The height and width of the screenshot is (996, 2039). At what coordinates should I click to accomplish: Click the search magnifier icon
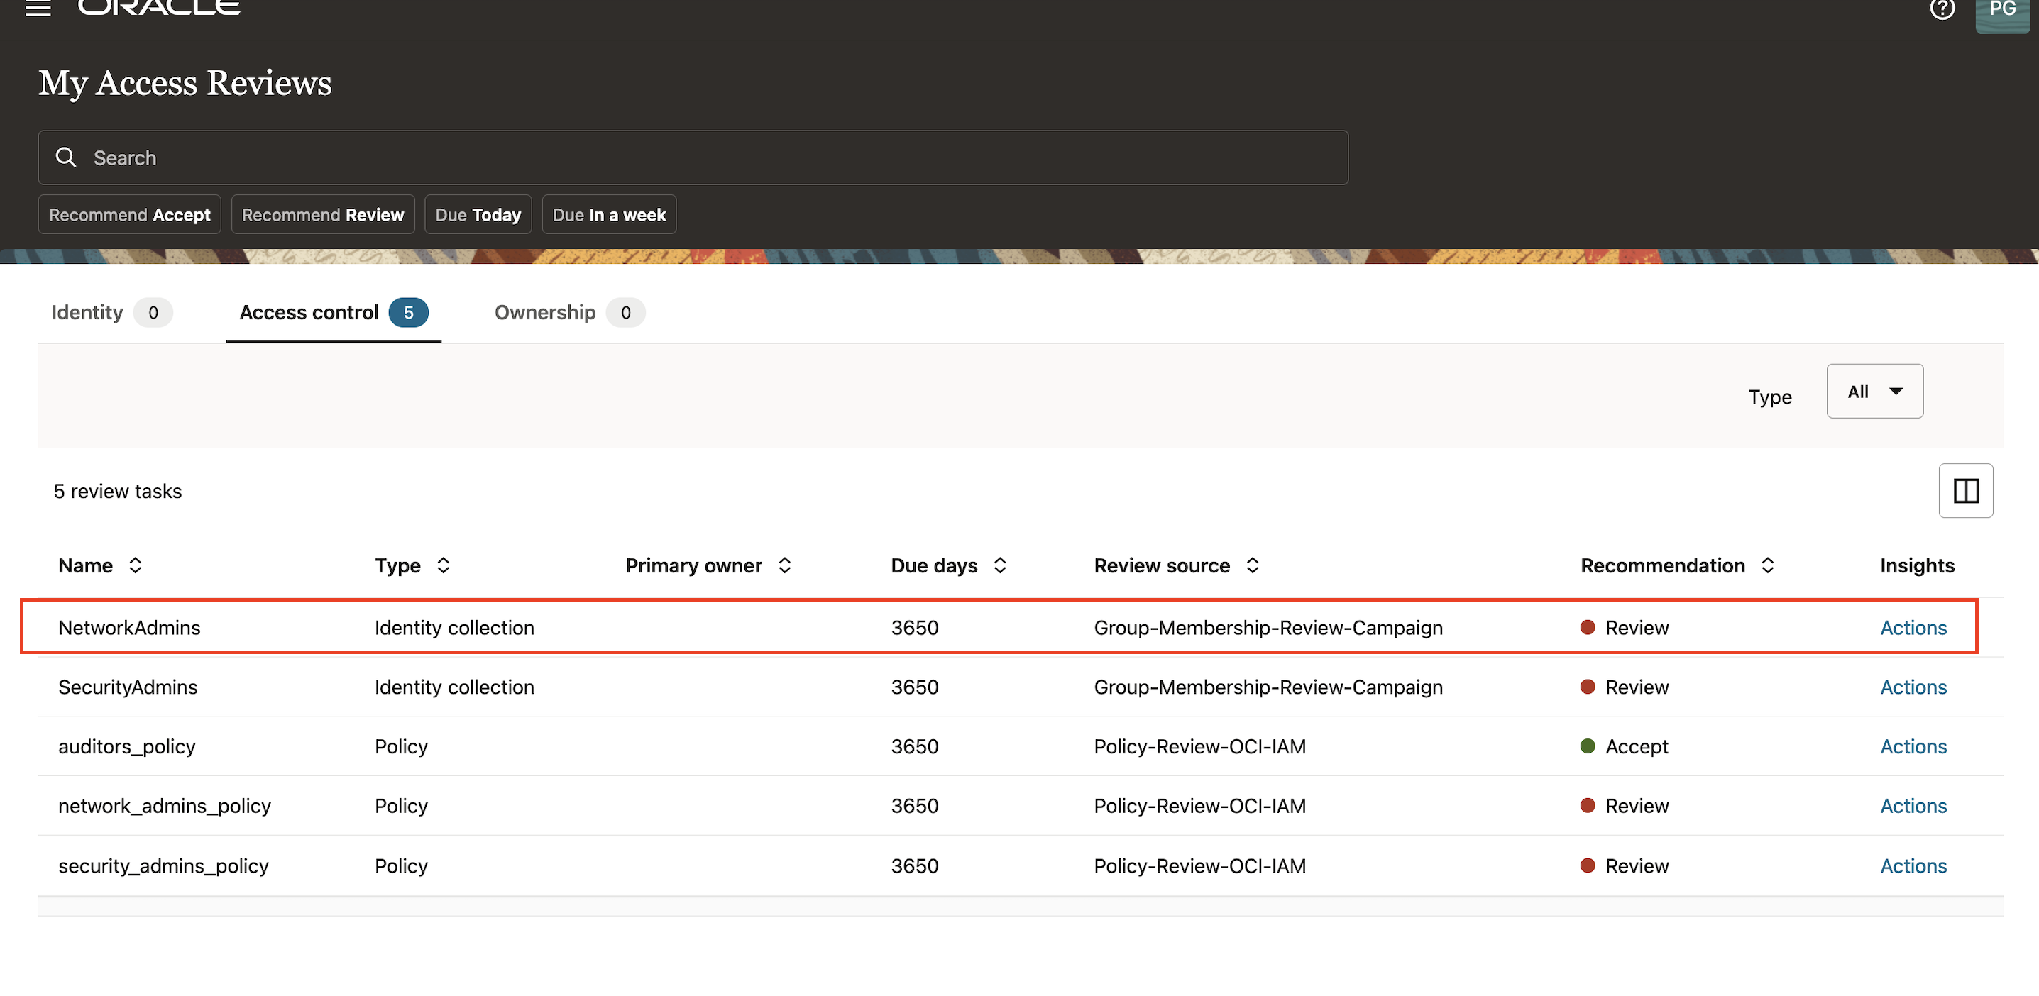[66, 157]
